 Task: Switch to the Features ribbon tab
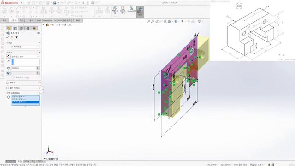[x=5, y=20]
